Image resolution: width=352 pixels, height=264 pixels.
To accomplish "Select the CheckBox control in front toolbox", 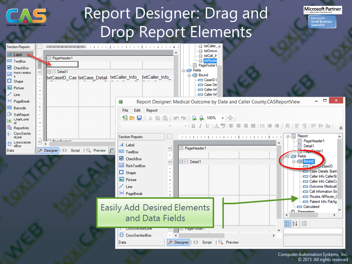I will pyautogui.click(x=133, y=159).
